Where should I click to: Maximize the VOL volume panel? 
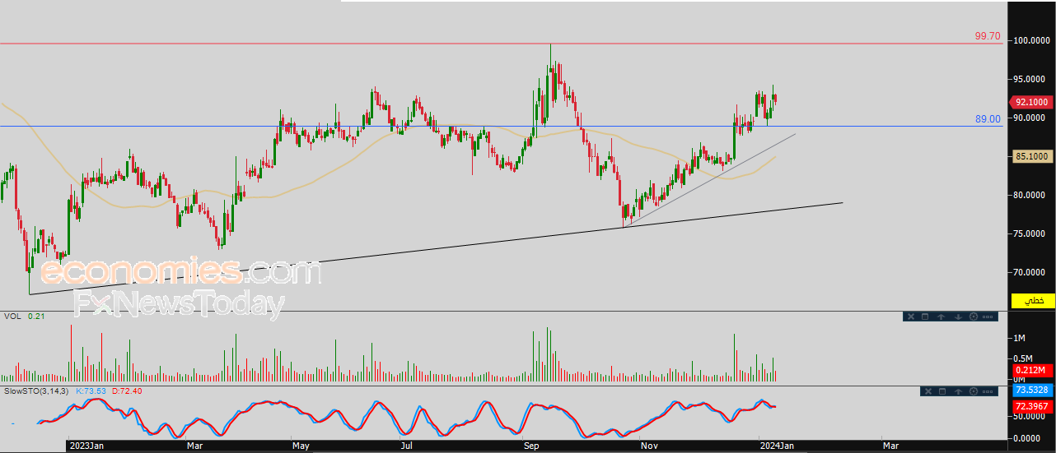click(925, 317)
